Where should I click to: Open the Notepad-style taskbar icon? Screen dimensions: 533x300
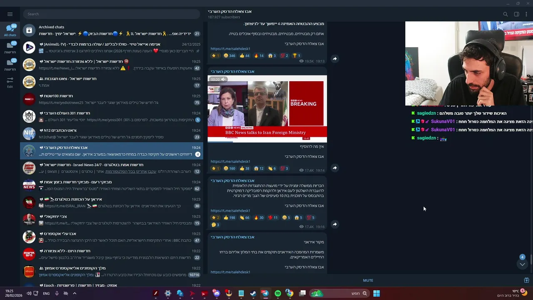click(241, 293)
